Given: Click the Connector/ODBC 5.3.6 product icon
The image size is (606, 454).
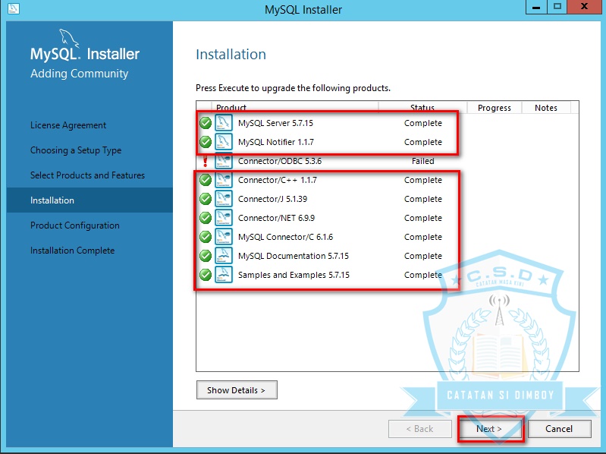Looking at the screenshot, I should 224,161.
